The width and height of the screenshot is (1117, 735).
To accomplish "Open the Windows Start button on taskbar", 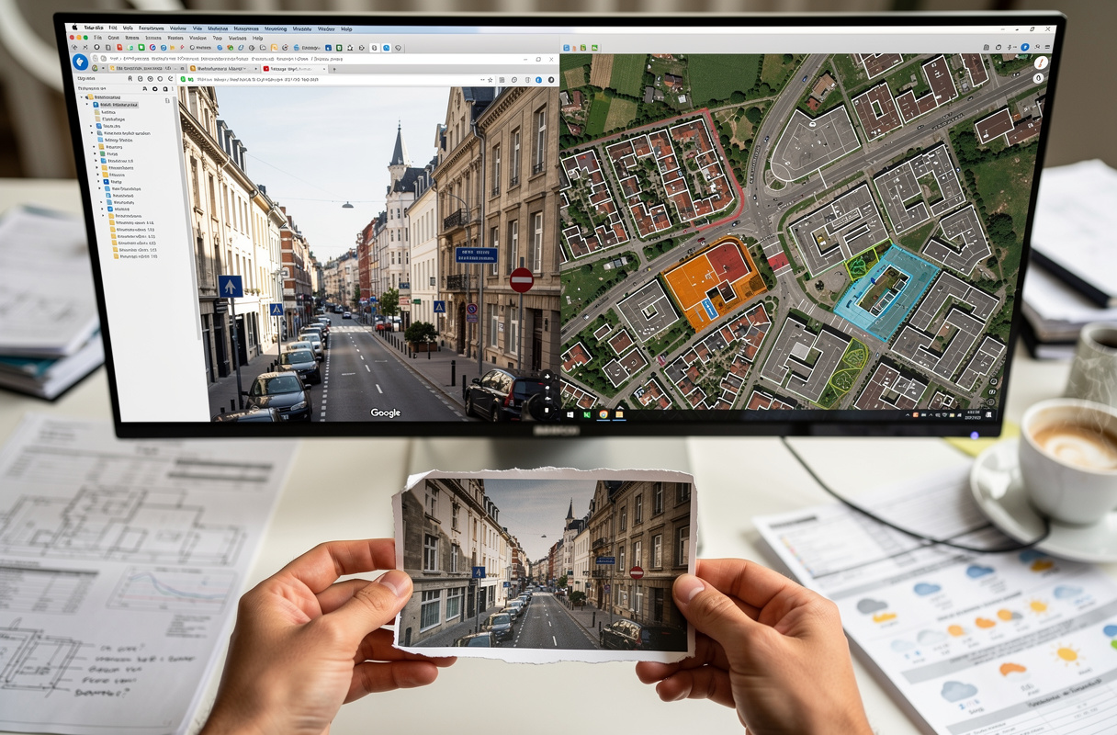I will pyautogui.click(x=570, y=414).
